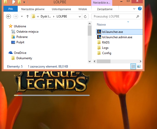The width and height of the screenshot is (157, 129).
Task: Click the Ostatnie miejsca icon
Action: coord(13,31)
